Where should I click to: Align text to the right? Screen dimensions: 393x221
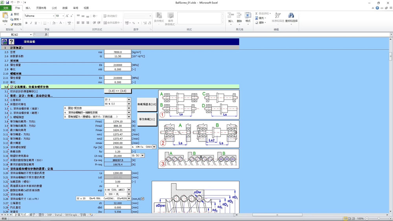88,23
